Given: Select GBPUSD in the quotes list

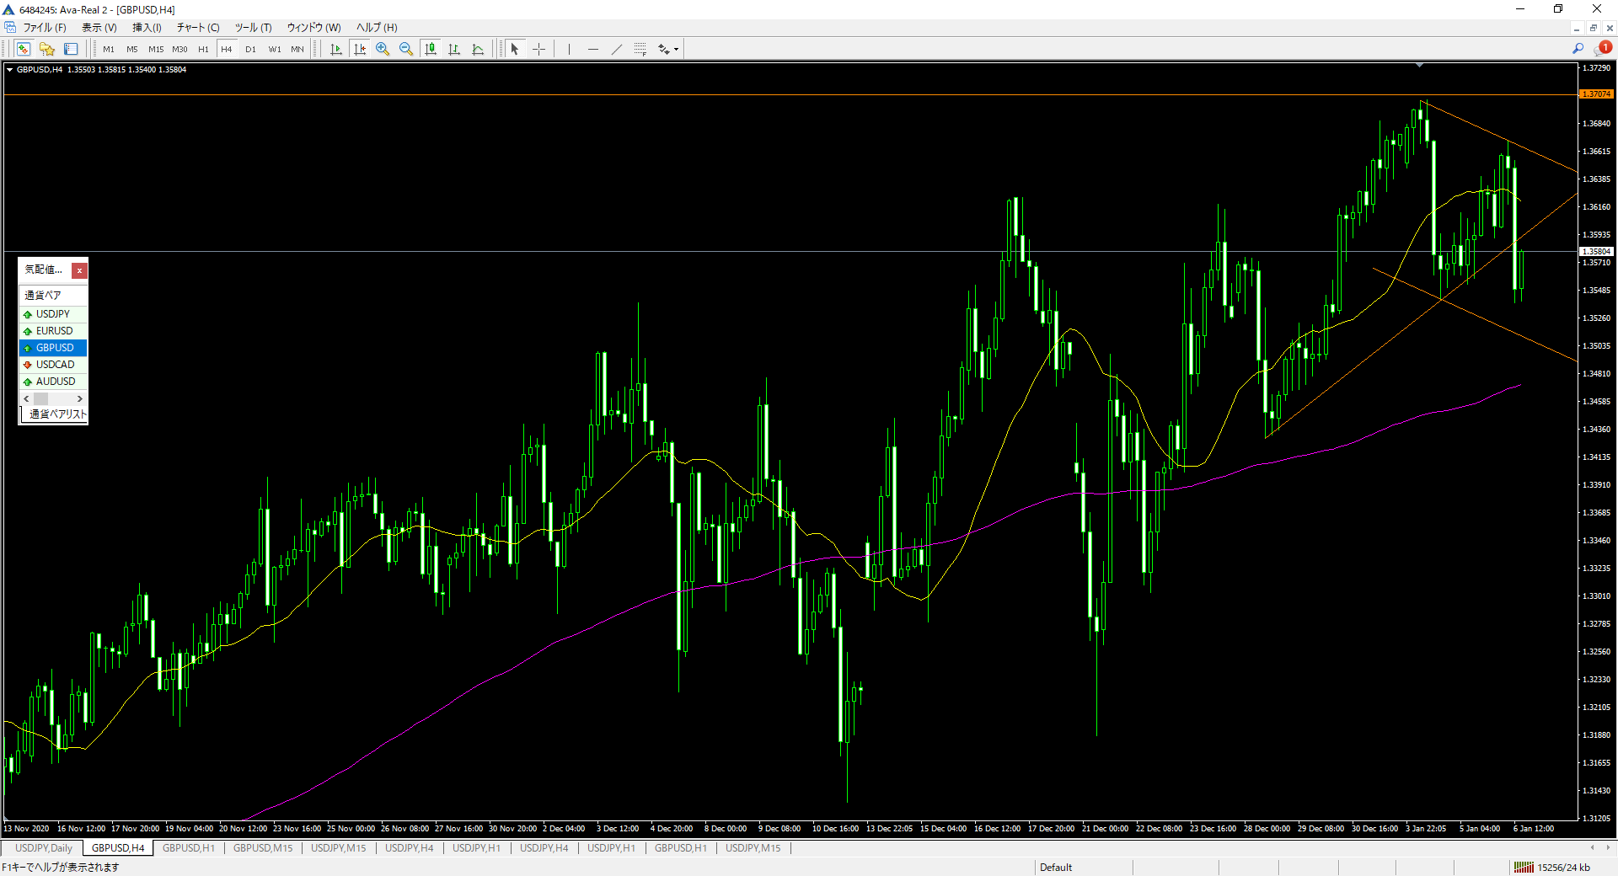Looking at the screenshot, I should 53,348.
